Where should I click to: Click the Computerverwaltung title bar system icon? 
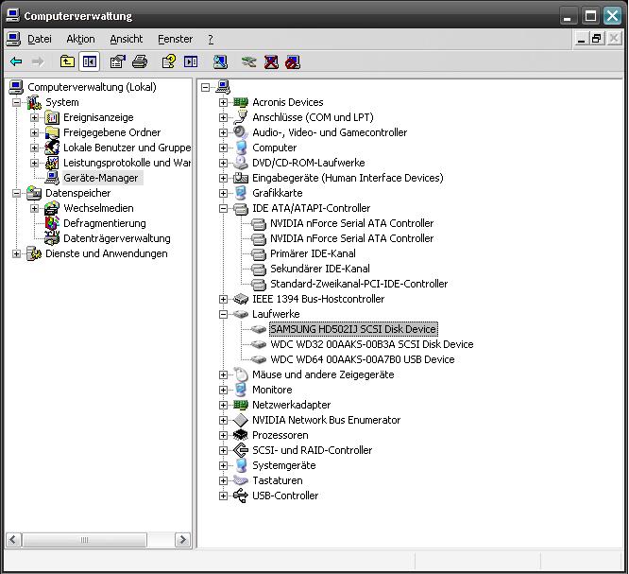tap(12, 16)
